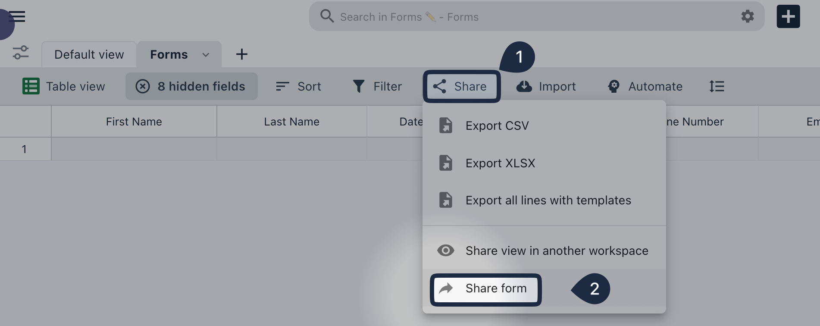Image resolution: width=820 pixels, height=326 pixels.
Task: Focus the Search in Forms field
Action: (x=530, y=17)
